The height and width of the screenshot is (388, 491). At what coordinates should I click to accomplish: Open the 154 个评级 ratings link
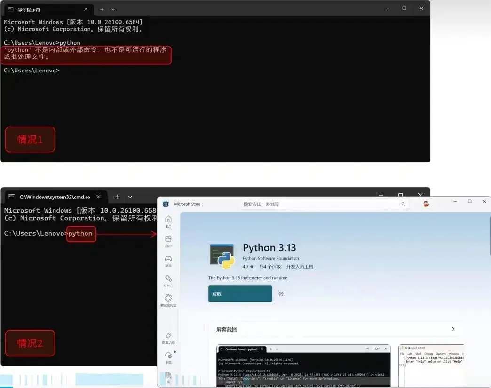[x=270, y=267]
